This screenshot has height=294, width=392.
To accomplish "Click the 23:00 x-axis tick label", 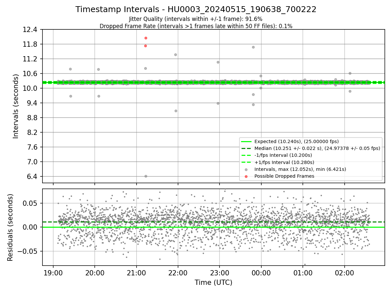I will click(220, 273).
